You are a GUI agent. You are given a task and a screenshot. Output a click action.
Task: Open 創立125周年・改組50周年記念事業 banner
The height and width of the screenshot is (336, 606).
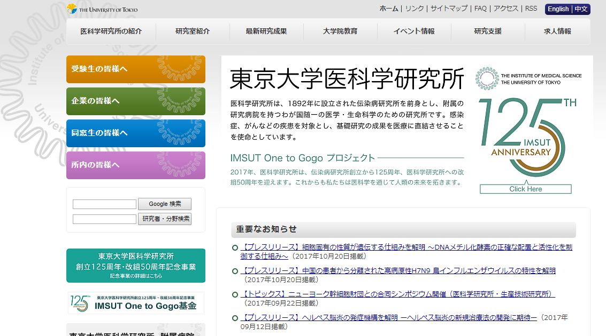136,266
